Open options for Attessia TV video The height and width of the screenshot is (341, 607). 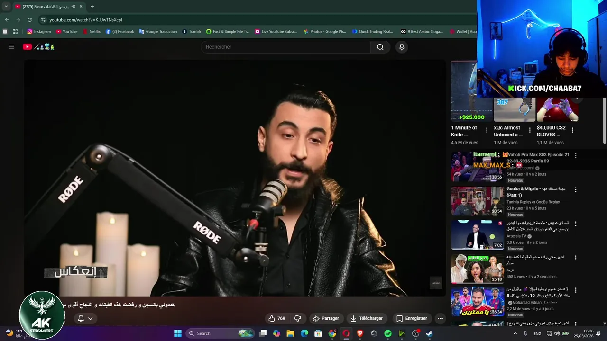[x=576, y=224]
